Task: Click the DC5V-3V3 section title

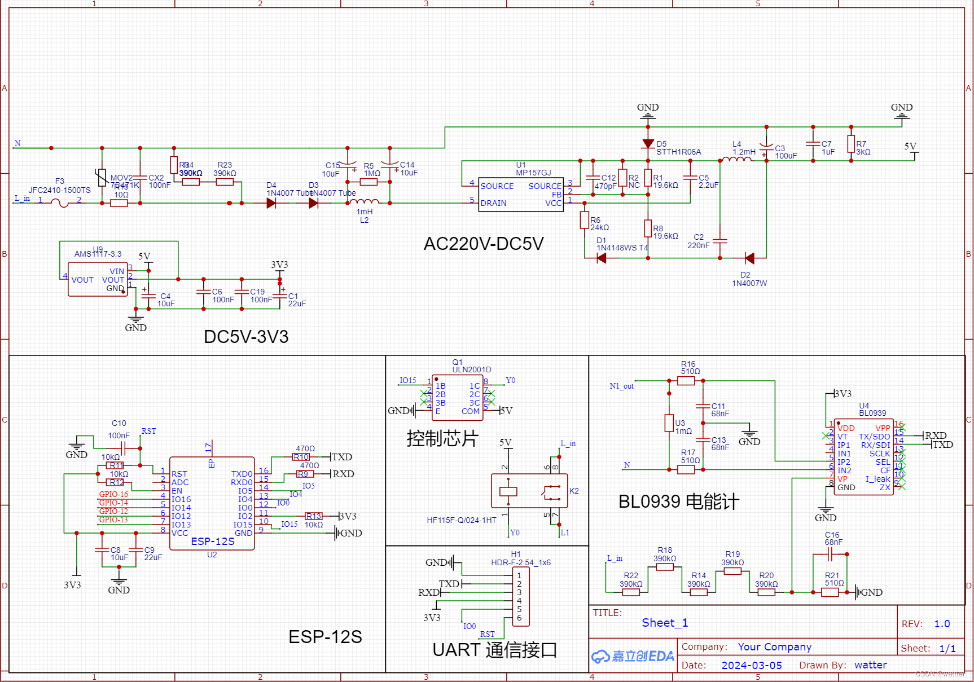Action: [246, 337]
